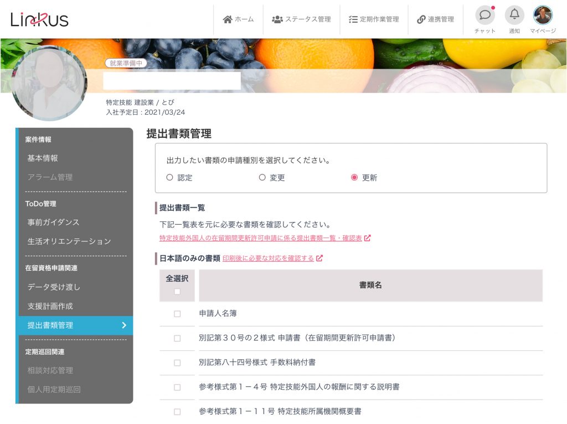This screenshot has height=424, width=567.
Task: Open 特定技能外国人の在留期間更新許可申請 document list link
Action: [260, 238]
